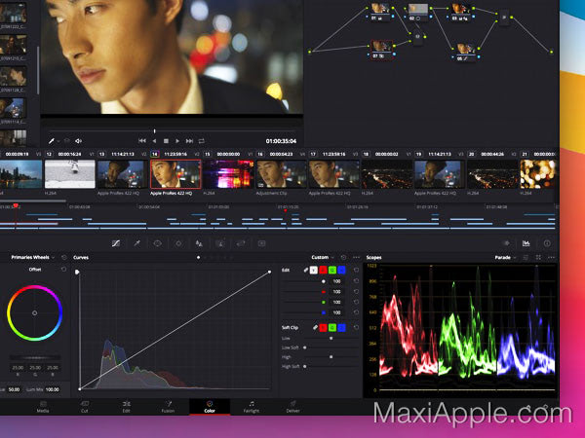This screenshot has height=438, width=585.
Task: Toggle curve channel ganging link in Edit row
Action: pyautogui.click(x=305, y=270)
